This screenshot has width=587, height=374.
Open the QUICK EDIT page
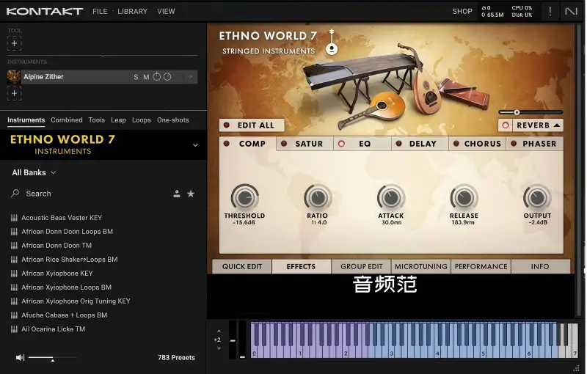coord(242,267)
